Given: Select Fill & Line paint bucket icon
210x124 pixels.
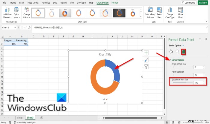Looking at the screenshot, I should coord(171,52).
